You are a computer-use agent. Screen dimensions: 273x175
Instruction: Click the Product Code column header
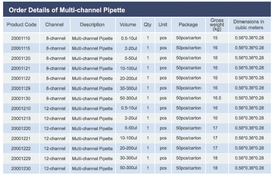click(x=21, y=25)
